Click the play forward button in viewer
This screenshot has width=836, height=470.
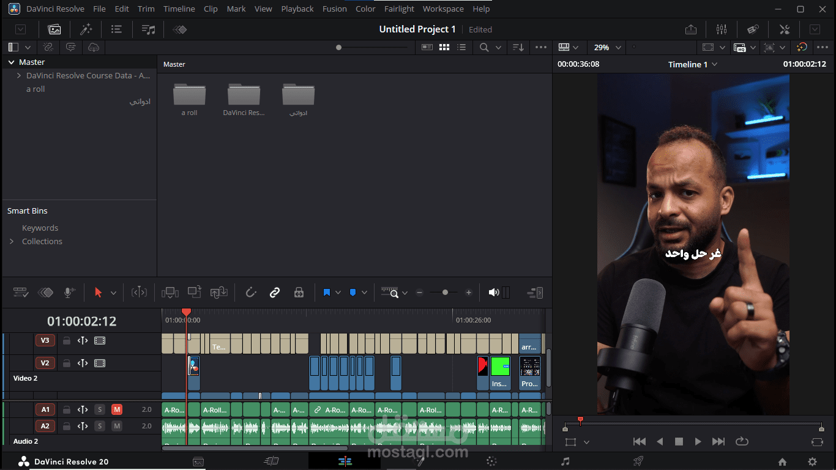[698, 441]
